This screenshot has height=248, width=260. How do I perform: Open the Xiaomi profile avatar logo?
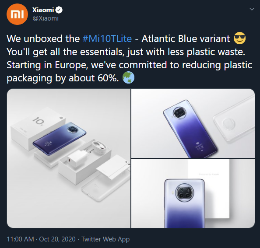pos(17,14)
